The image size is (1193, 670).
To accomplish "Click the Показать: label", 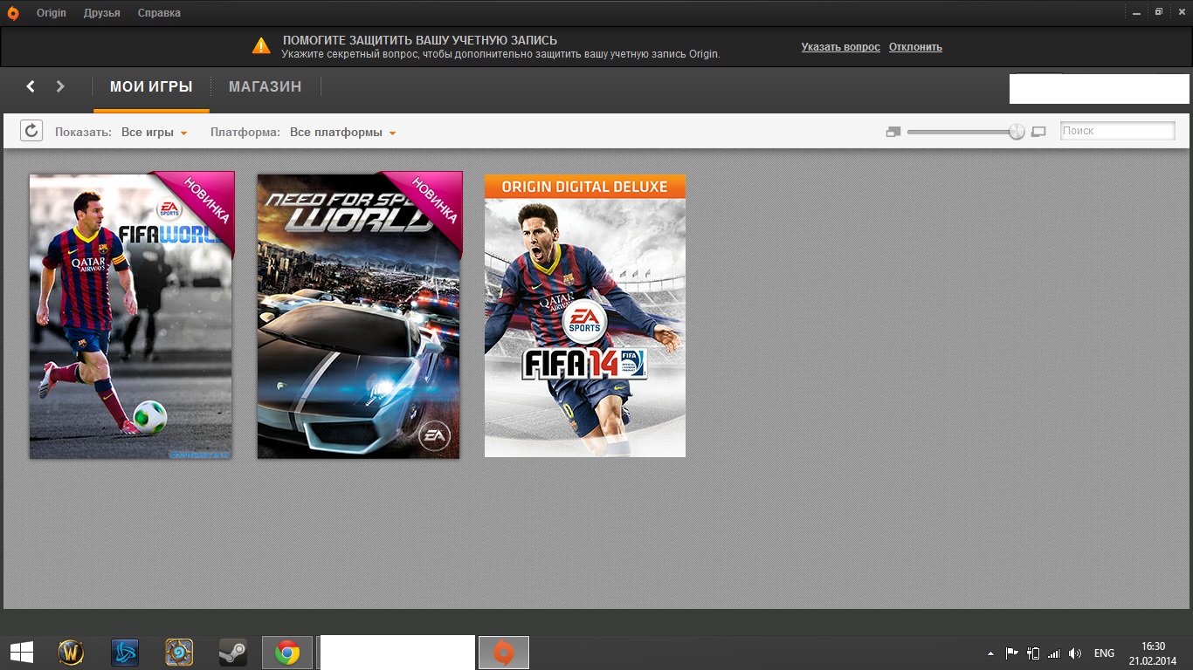I will click(83, 133).
